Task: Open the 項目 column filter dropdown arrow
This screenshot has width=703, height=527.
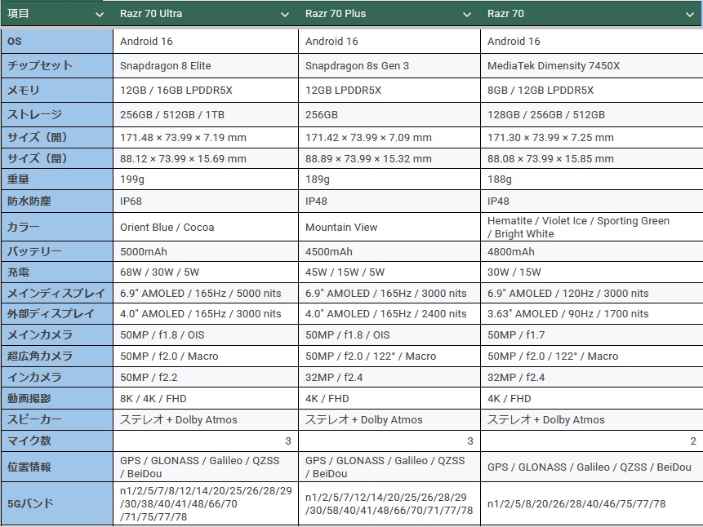Action: [100, 15]
